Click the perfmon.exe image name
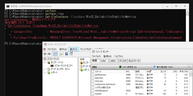Screen dimensions: 193x96 tap(101, 75)
